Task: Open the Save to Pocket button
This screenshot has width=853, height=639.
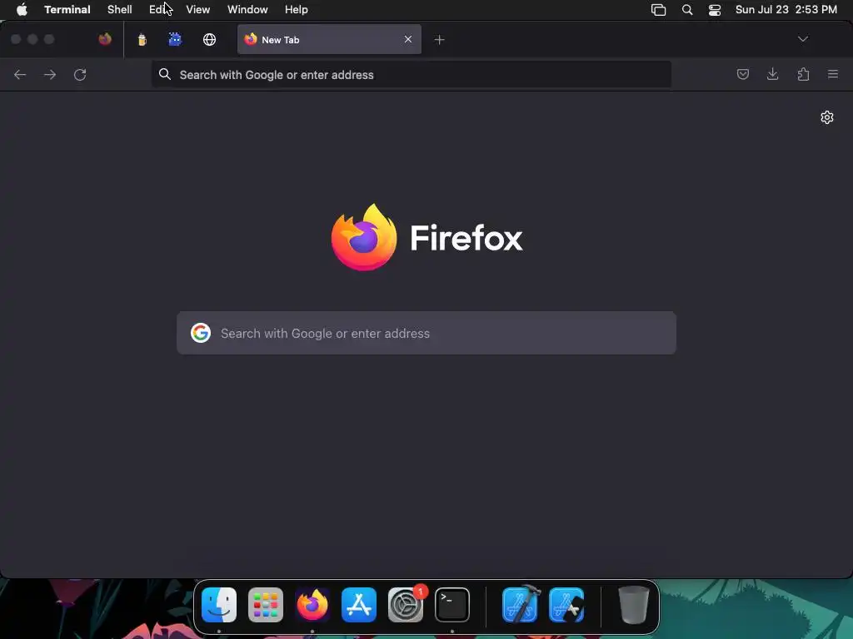Action: 742,74
